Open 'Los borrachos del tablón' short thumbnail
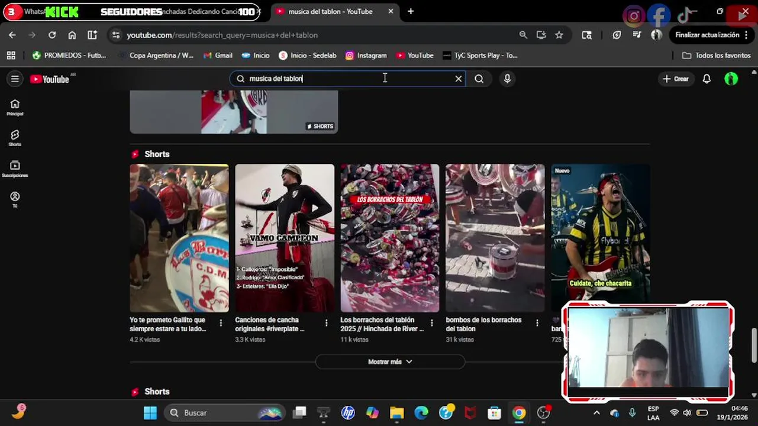The image size is (758, 426). pos(390,238)
